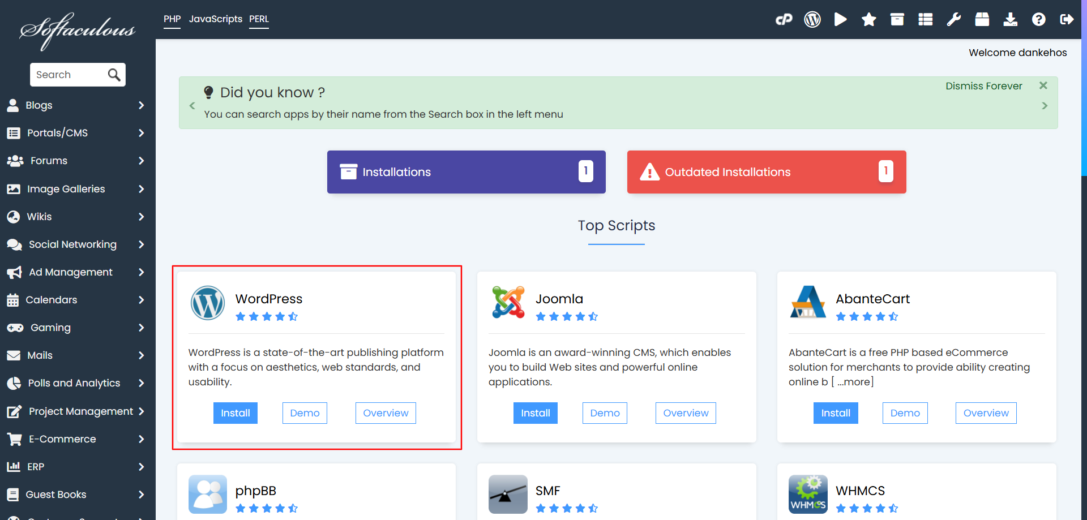Click the Ad Management megaphone icon

14,272
